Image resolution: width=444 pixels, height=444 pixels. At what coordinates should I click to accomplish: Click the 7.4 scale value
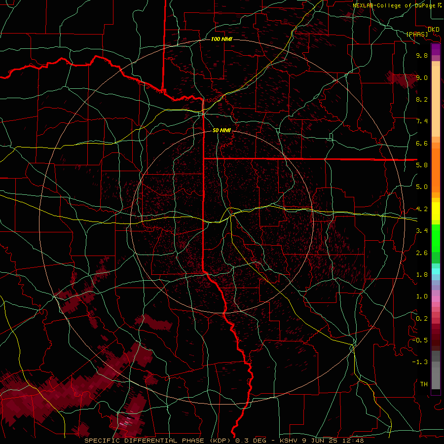click(x=422, y=121)
